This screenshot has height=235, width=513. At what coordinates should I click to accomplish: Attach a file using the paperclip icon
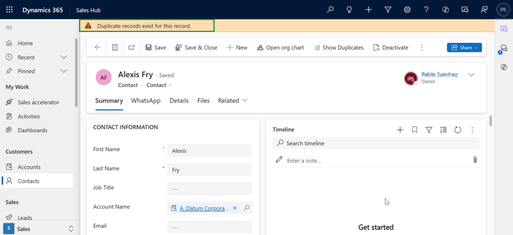475,160
